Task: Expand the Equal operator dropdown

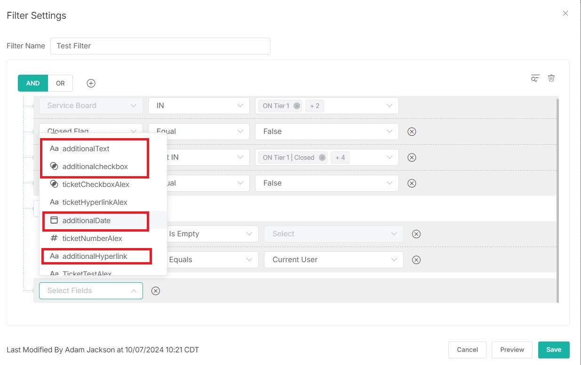Action: pyautogui.click(x=199, y=132)
